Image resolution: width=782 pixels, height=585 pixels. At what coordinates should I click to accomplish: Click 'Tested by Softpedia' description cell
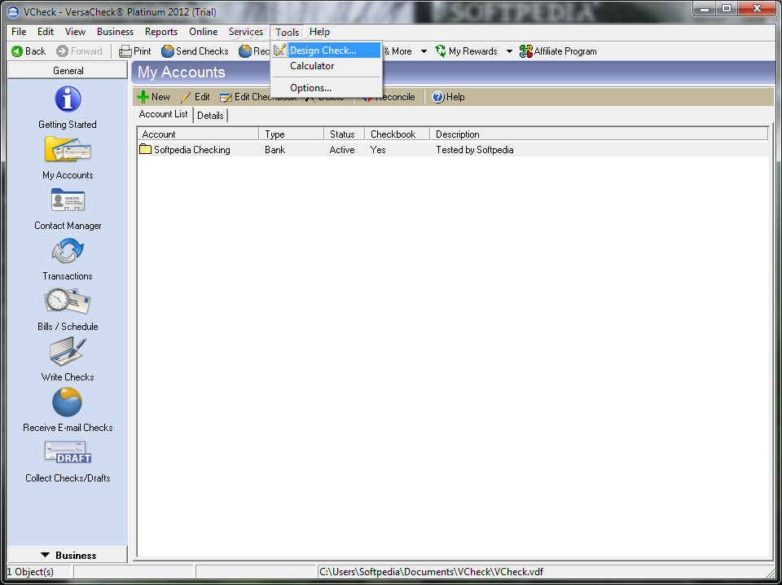(475, 150)
